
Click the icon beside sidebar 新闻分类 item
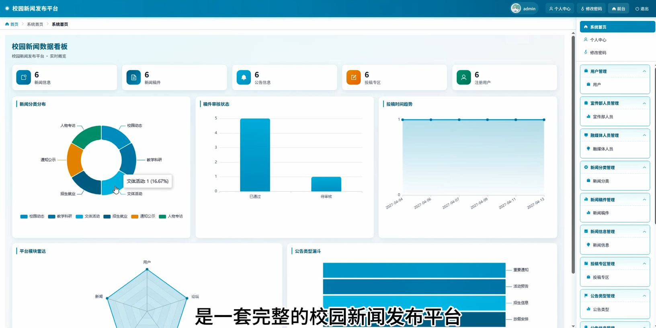(x=588, y=181)
